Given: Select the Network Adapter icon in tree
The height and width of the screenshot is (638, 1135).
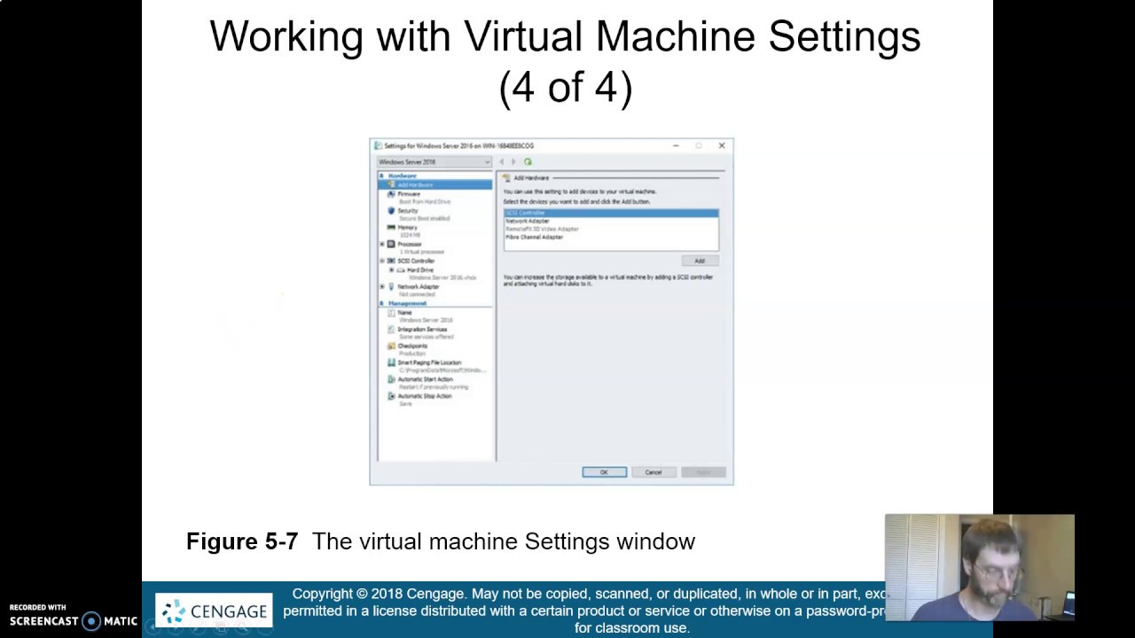Looking at the screenshot, I should coord(391,286).
